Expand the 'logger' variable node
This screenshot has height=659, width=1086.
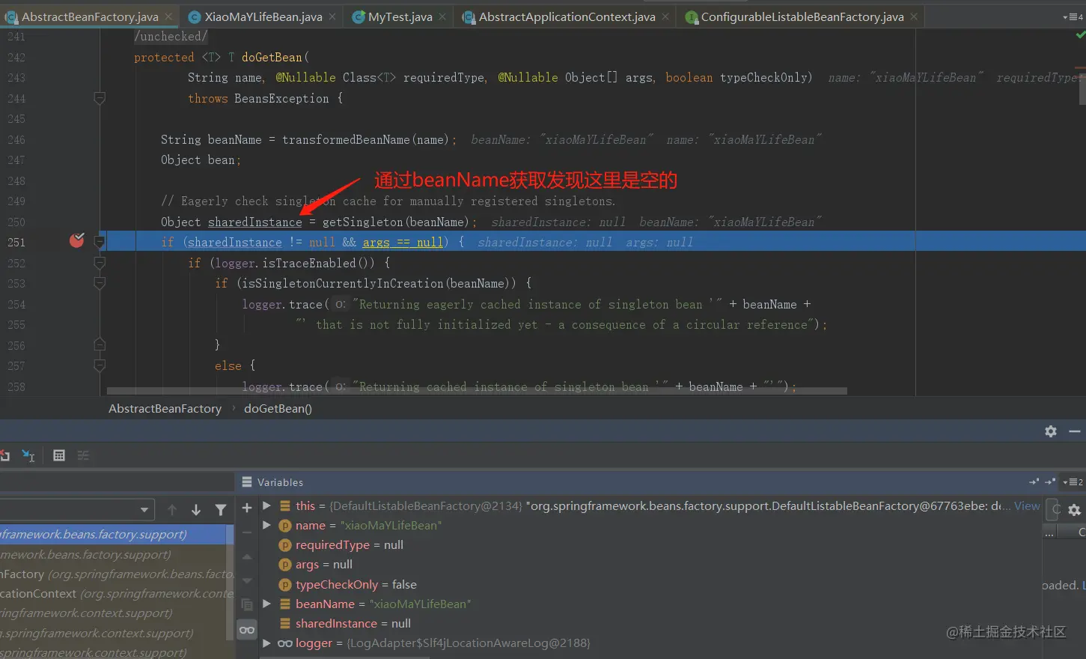(266, 643)
